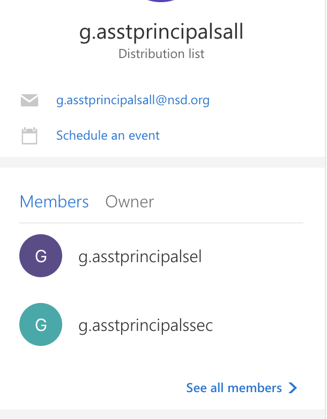Email g.asstprincipalsall@nsd.org via its link
The image size is (327, 419).
(x=133, y=100)
